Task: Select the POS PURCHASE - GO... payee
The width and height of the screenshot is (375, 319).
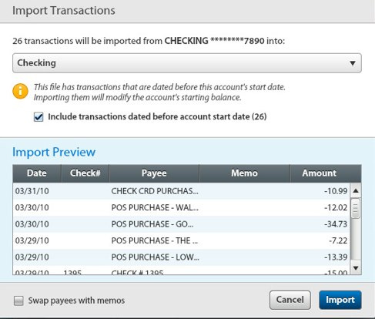Action: pyautogui.click(x=152, y=224)
